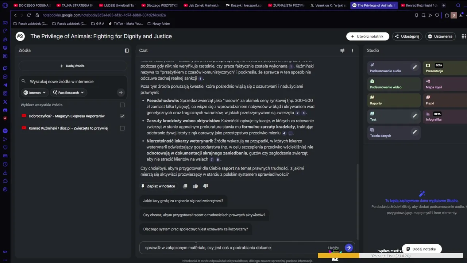
Task: Open the Internet source type dropdown
Action: click(x=35, y=92)
